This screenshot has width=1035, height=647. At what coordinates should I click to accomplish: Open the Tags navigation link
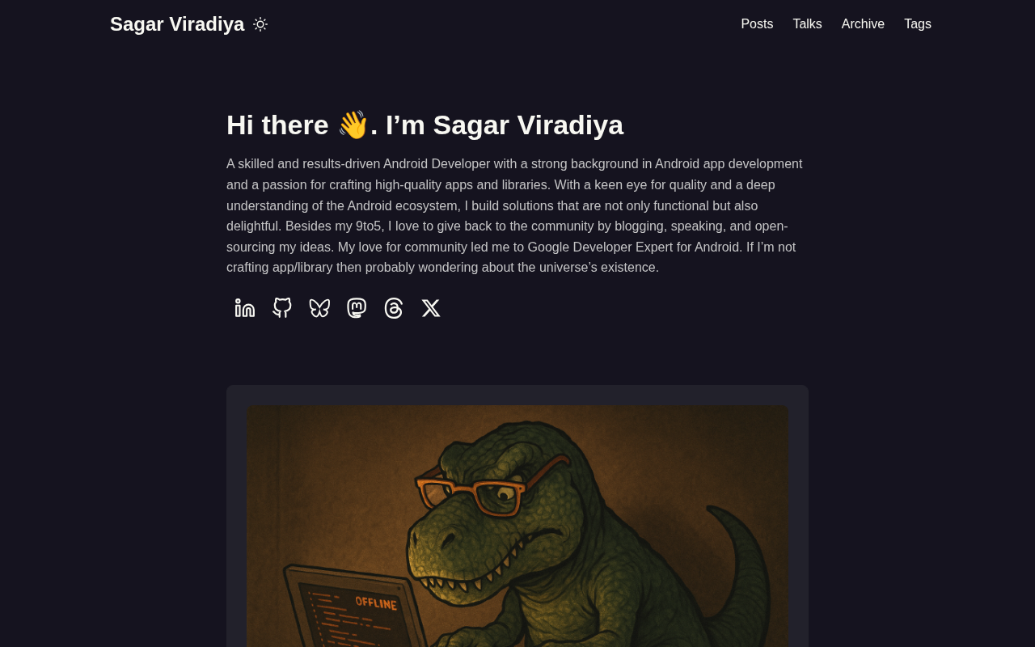(918, 24)
